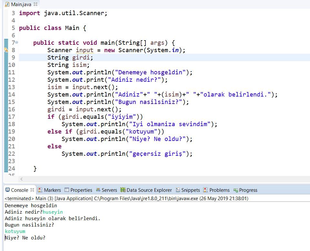Viewport: 310px width, 251px height.
Task: Click the 'String isim;' line
Action: [68, 65]
